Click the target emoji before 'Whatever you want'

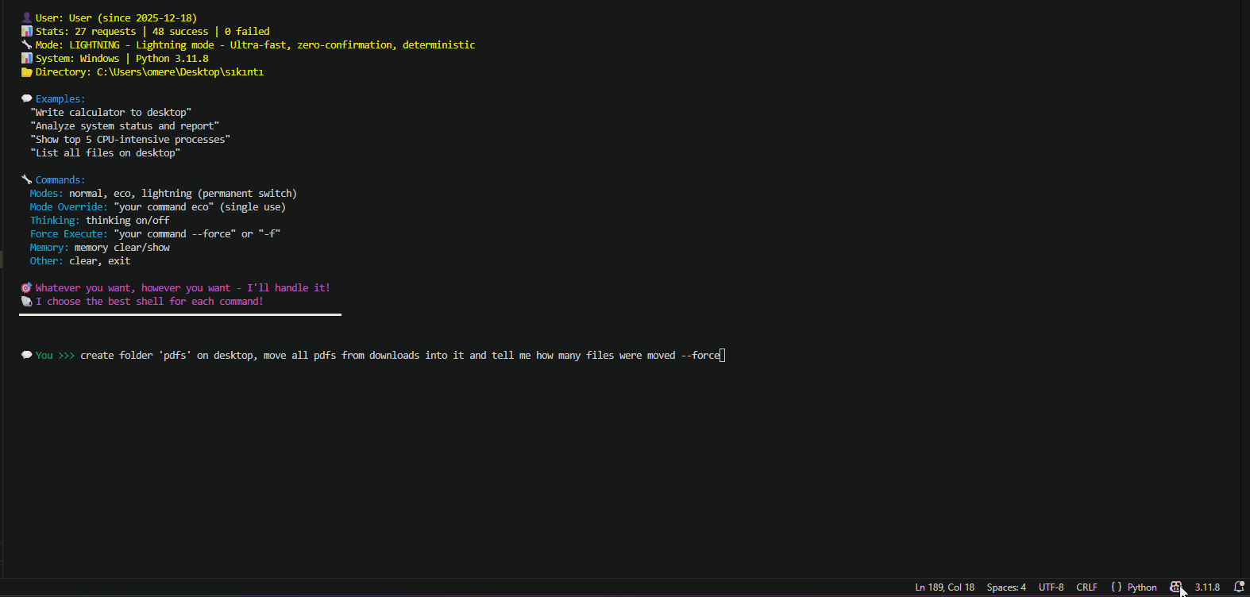point(27,288)
